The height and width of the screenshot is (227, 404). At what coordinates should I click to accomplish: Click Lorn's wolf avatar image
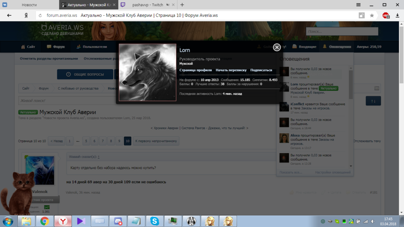[147, 72]
